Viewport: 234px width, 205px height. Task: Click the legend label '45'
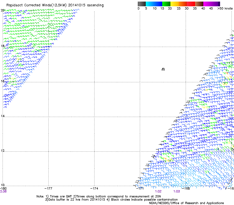(211, 9)
